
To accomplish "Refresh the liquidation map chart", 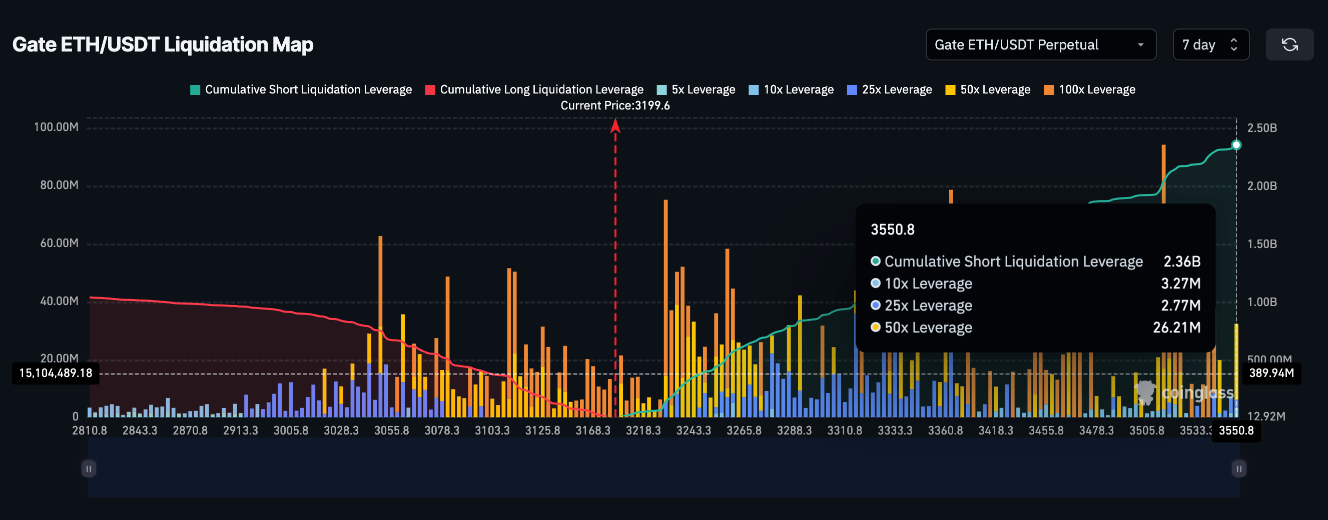I will tap(1290, 45).
